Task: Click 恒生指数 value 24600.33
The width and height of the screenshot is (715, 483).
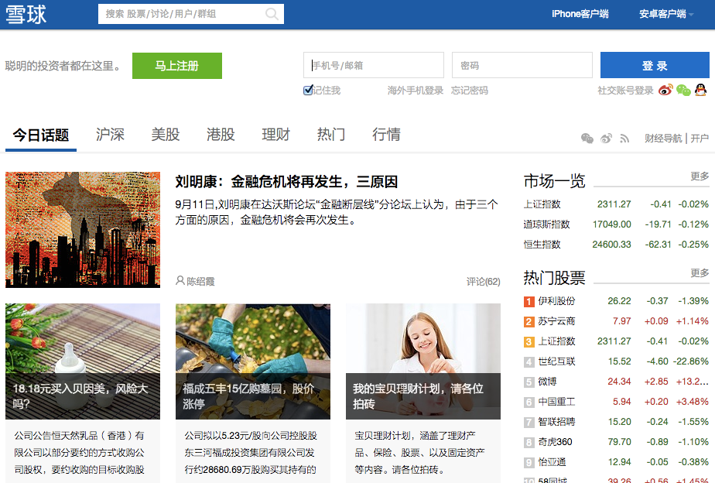Action: (611, 245)
